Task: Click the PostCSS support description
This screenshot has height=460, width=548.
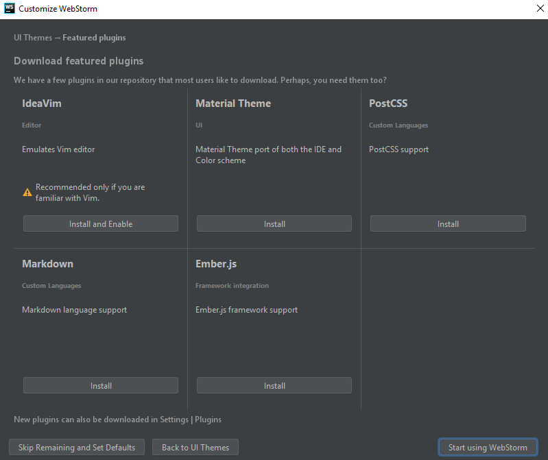Action: tap(398, 149)
